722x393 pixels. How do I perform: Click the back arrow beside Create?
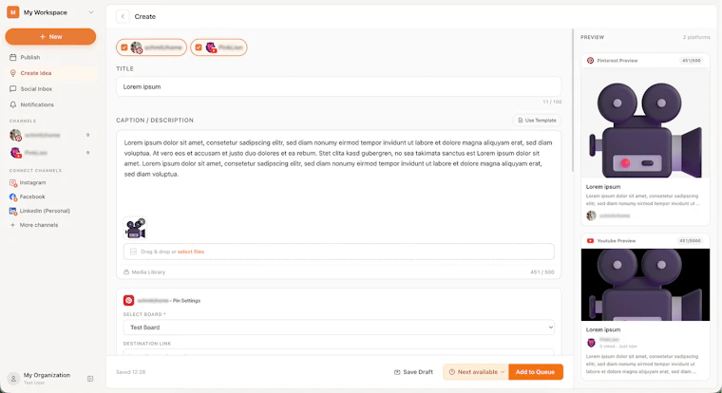point(123,16)
